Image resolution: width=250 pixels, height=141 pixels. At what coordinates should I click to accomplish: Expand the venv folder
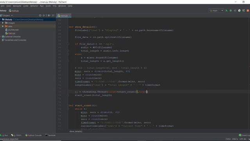coord(3,26)
